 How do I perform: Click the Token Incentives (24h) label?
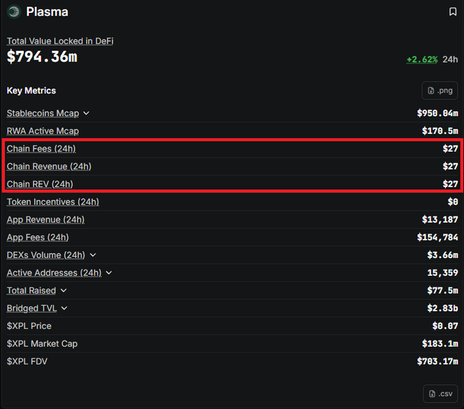[53, 202]
